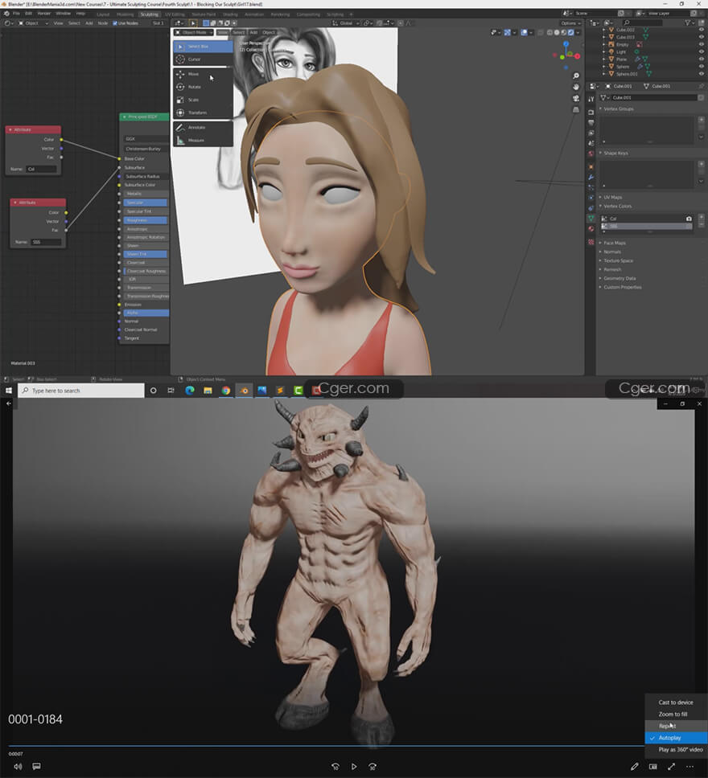This screenshot has height=778, width=708.
Task: Expand the Vertex Groups panel
Action: pos(618,109)
